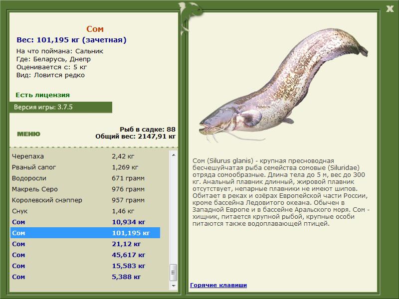This screenshot has height=299, width=399.
Task: Click the Версия игры: 3.7.5 bar
Action: click(61, 107)
